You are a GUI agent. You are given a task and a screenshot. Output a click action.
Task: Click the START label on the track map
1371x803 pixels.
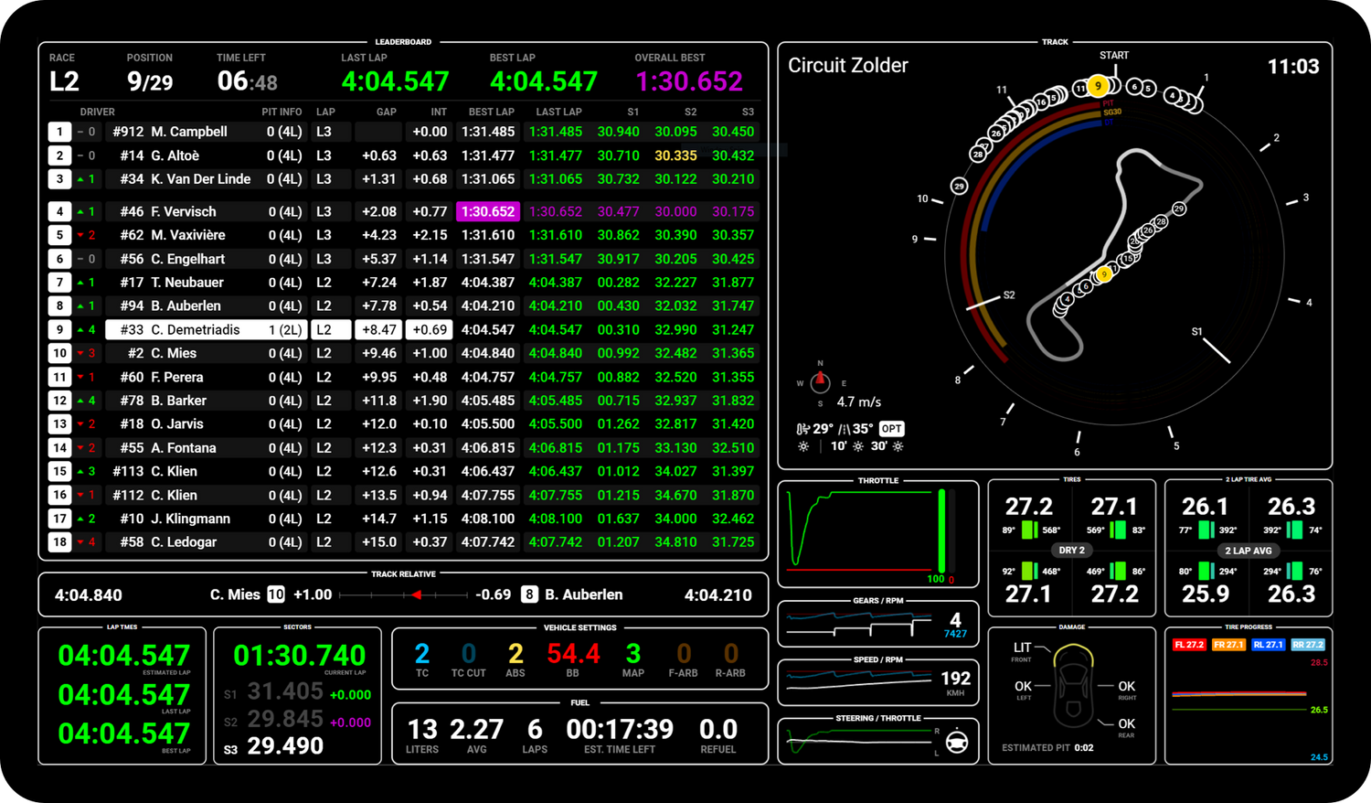click(1114, 55)
